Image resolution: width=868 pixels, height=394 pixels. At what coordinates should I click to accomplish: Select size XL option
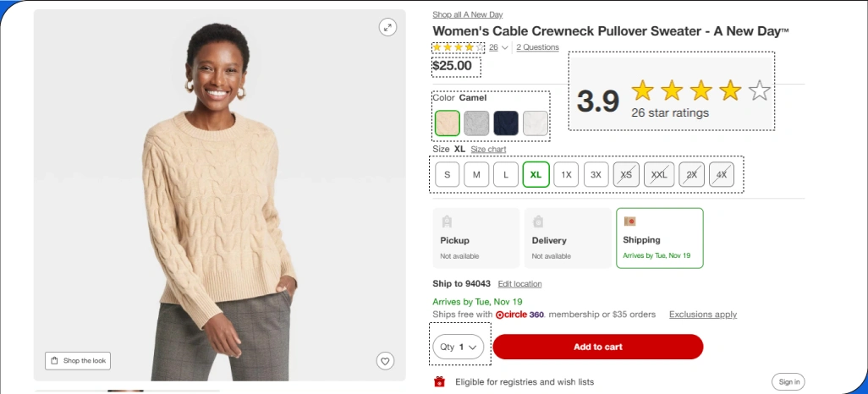coord(536,175)
